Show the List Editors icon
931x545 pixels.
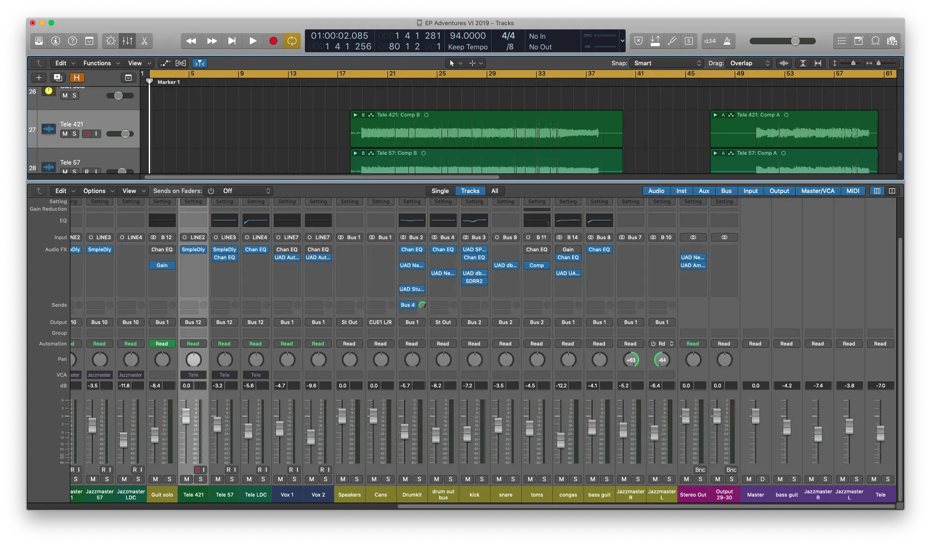coord(841,41)
